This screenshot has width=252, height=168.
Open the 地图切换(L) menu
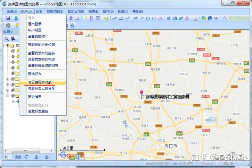[x=55, y=12]
